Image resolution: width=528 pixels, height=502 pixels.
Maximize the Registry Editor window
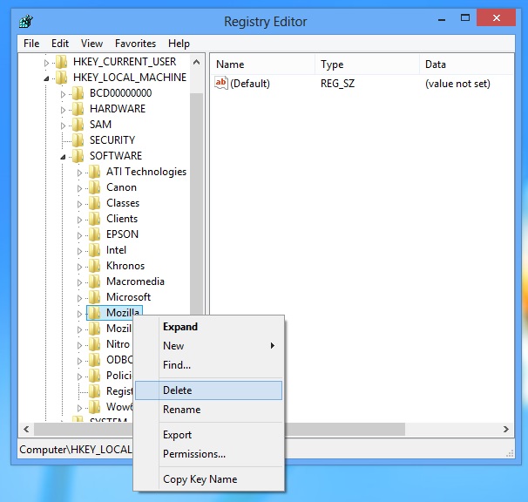point(465,18)
